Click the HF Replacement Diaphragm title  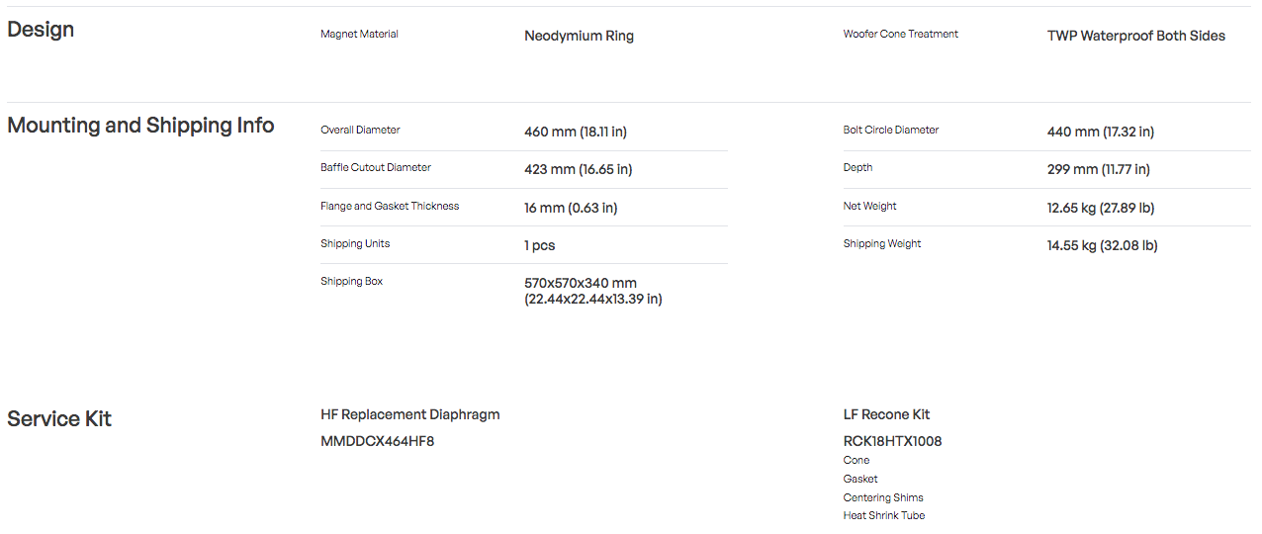(x=410, y=414)
